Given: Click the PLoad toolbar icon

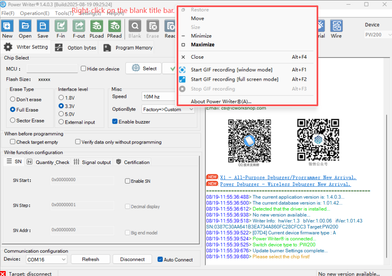Looking at the screenshot, I should pos(97,26).
